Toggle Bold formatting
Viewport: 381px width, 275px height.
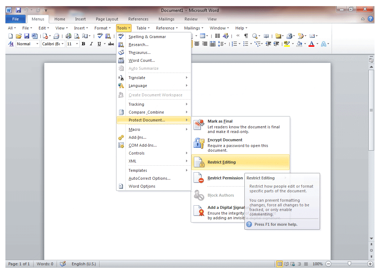point(83,44)
